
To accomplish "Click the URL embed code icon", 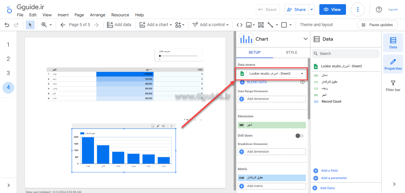I will point(239,25).
